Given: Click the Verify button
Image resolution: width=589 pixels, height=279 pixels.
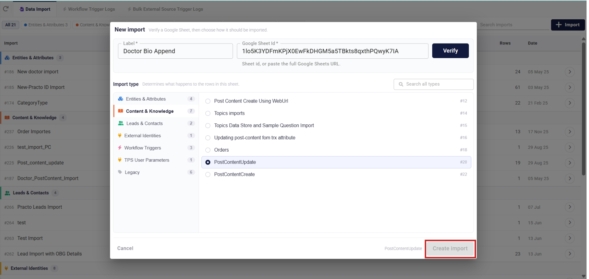Looking at the screenshot, I should point(450,51).
